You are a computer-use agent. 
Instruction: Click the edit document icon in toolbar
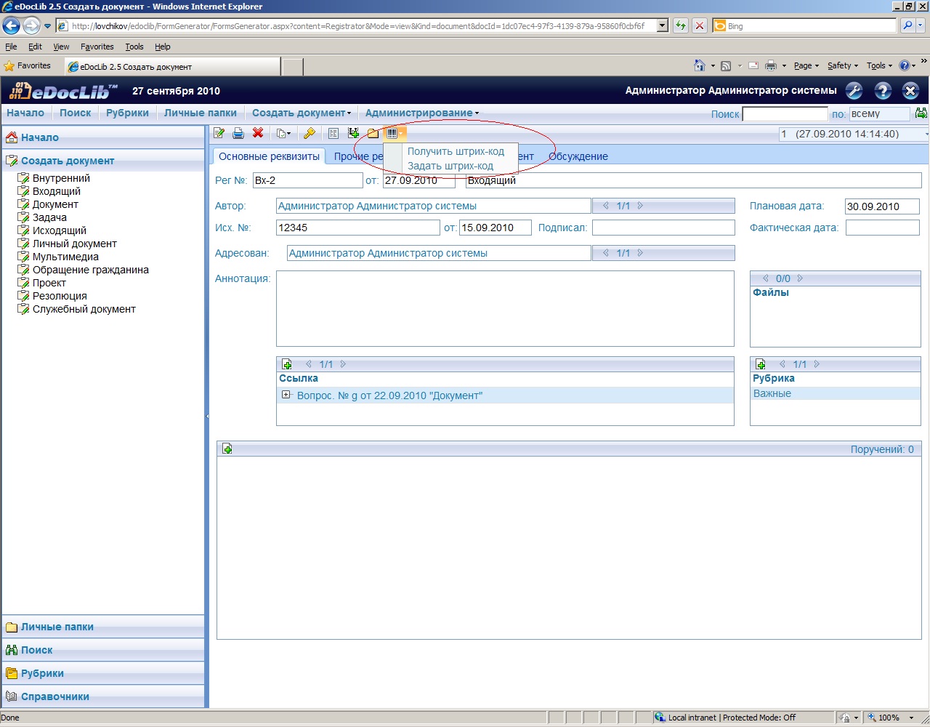pyautogui.click(x=219, y=133)
